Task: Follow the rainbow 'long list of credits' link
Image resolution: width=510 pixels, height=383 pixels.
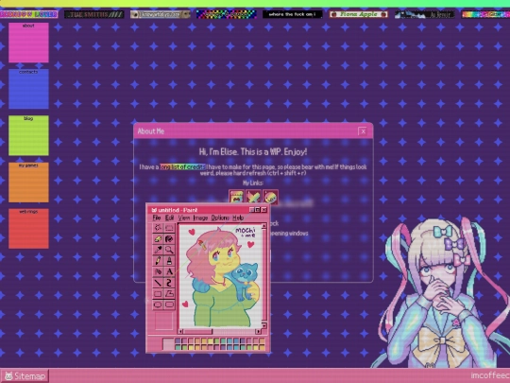Action: coord(183,166)
